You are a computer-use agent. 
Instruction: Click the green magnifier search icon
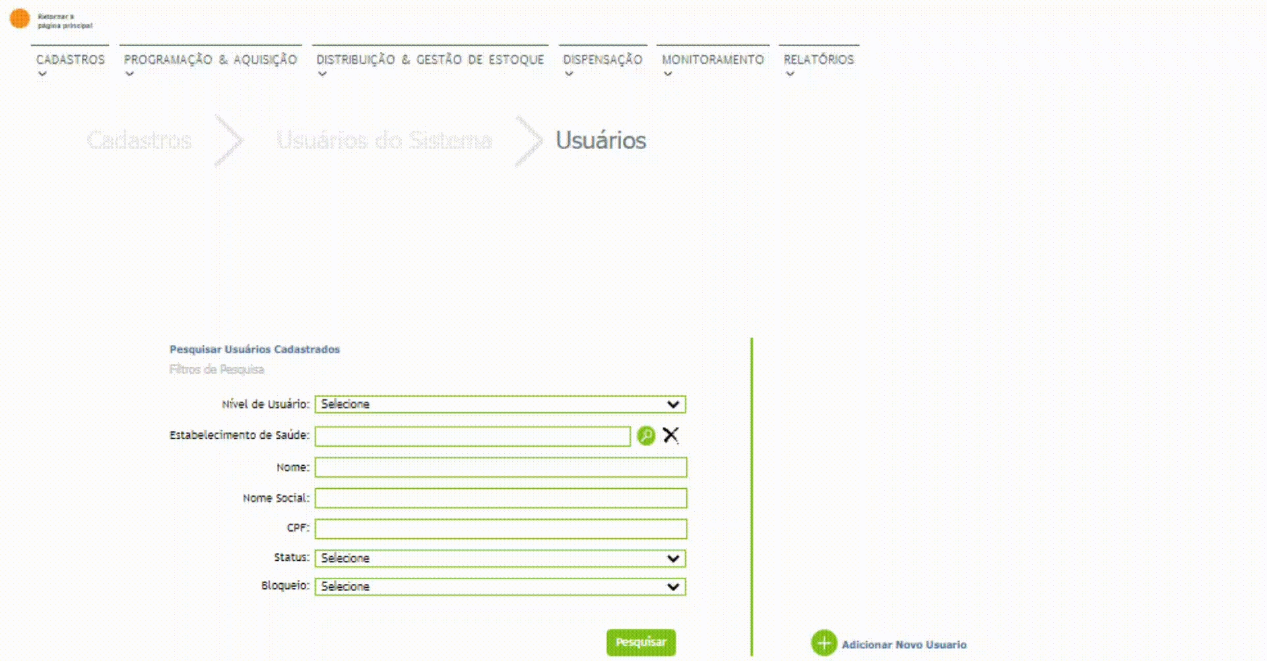click(x=646, y=435)
